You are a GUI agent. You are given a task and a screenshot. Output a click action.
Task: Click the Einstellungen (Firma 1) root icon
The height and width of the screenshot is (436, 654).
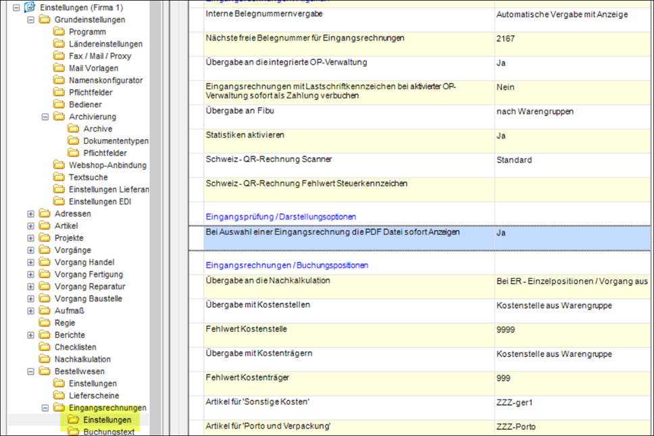(30, 7)
